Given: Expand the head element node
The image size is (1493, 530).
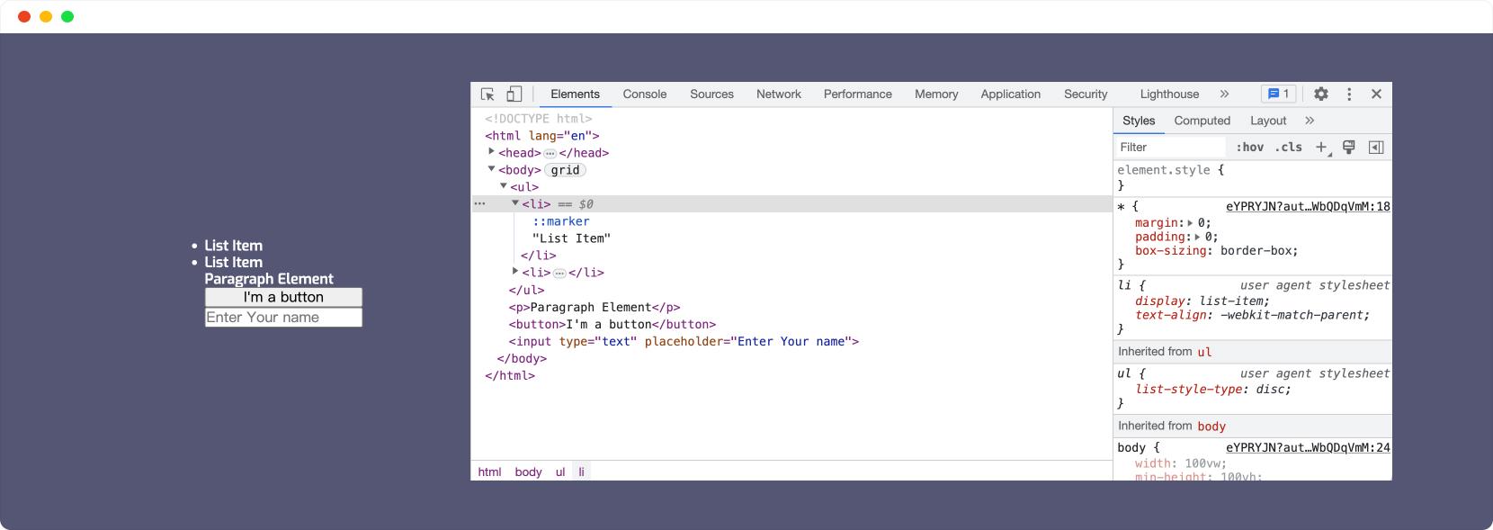Looking at the screenshot, I should pos(491,152).
